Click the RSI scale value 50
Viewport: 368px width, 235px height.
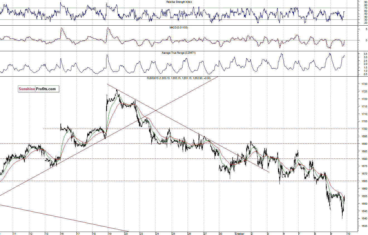coord(365,14)
